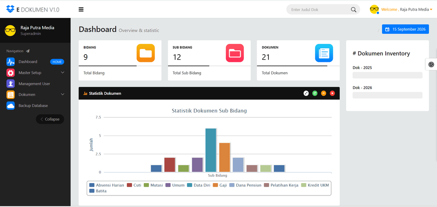Toggle Dana Pensiun series in legend
The width and height of the screenshot is (437, 207).
pyautogui.click(x=245, y=185)
